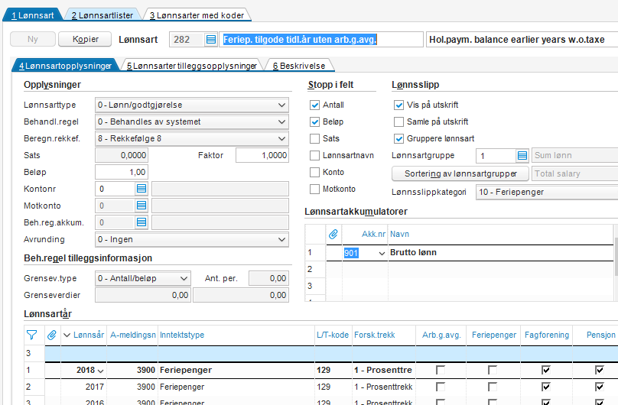Image resolution: width=618 pixels, height=405 pixels.
Task: Sort by the A-meldingsn column header
Action: [x=132, y=335]
